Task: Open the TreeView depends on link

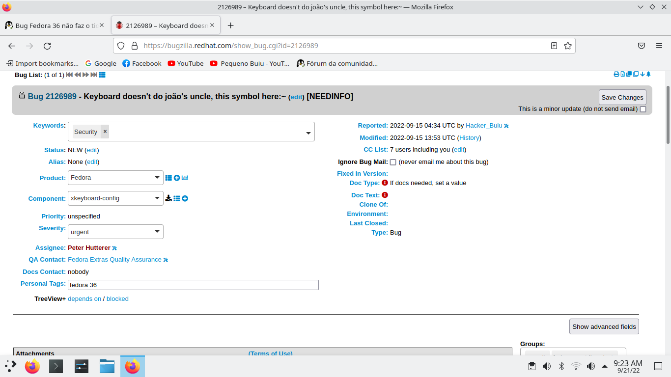Action: click(x=84, y=299)
